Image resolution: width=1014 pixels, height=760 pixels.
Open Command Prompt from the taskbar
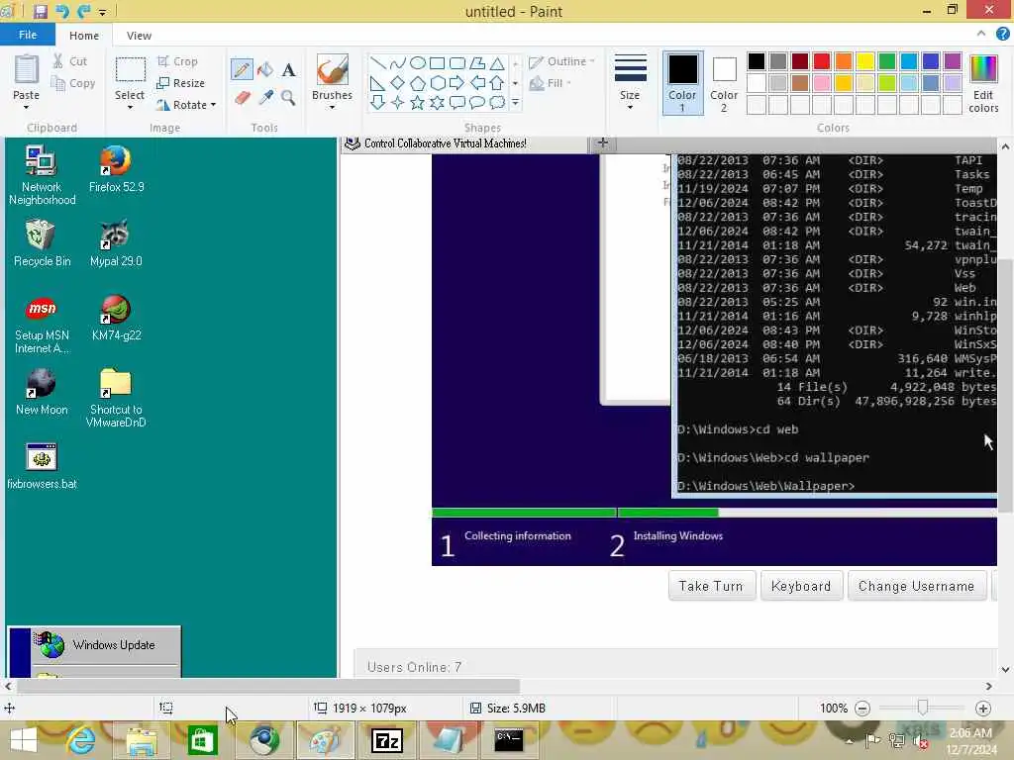click(x=509, y=740)
